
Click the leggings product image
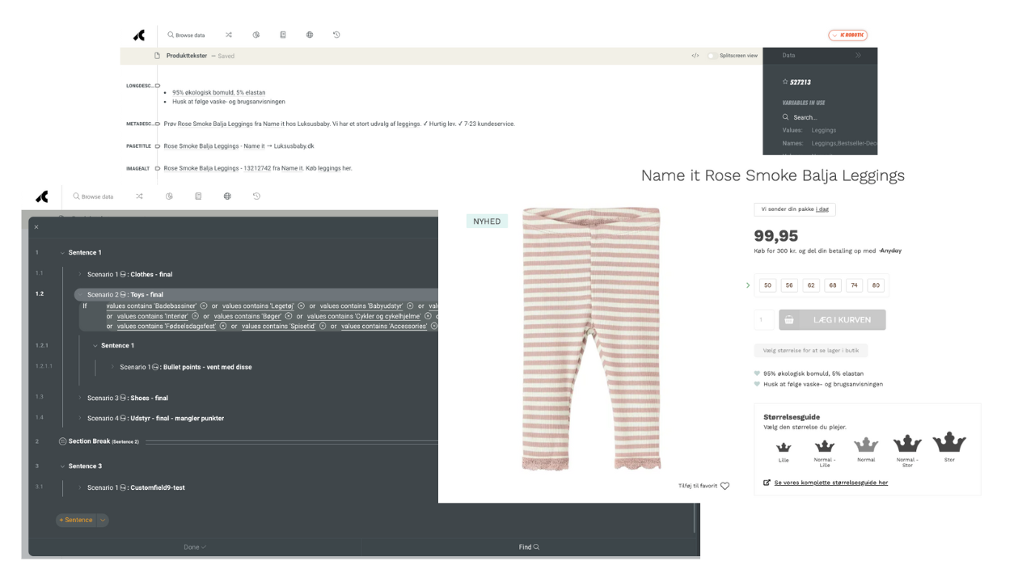coord(591,339)
